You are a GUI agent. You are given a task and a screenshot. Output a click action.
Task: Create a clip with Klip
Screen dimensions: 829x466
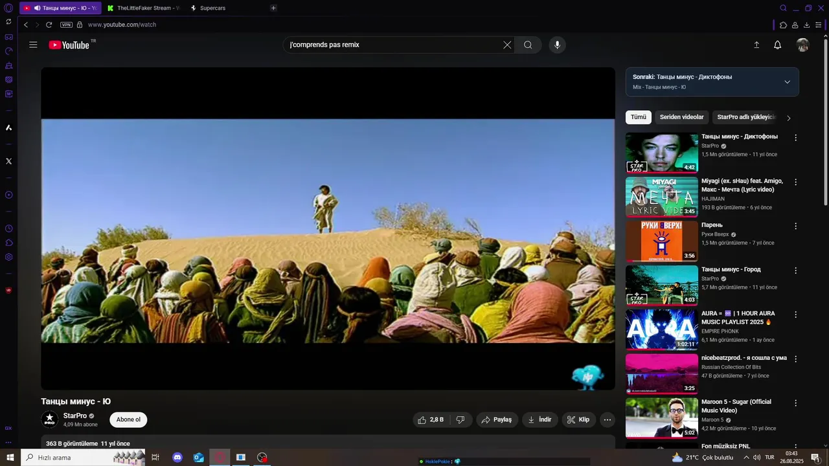coord(578,419)
